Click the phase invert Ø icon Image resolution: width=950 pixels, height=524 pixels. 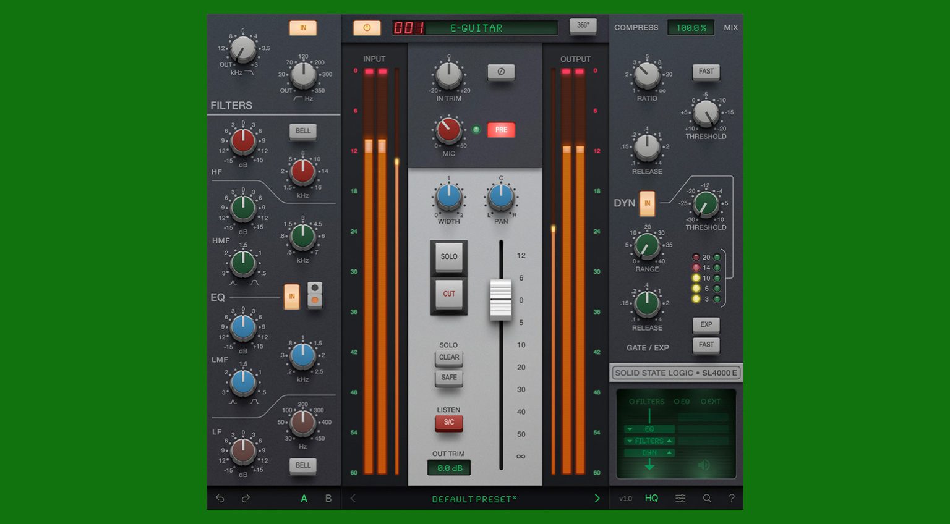(502, 72)
